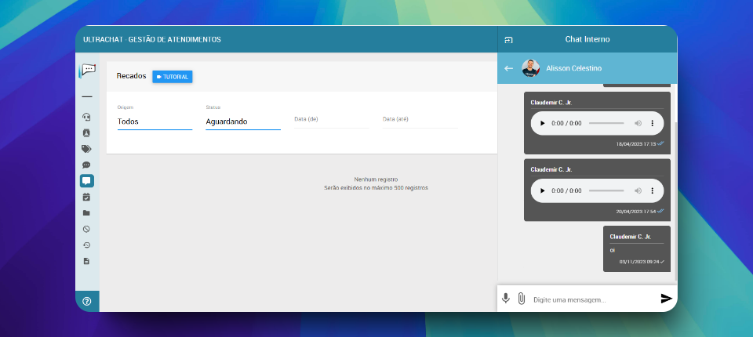The height and width of the screenshot is (337, 753).
Task: Open the headset support icon in sidebar
Action: (86, 117)
